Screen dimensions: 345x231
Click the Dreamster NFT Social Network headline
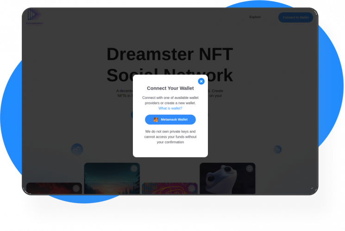[169, 65]
